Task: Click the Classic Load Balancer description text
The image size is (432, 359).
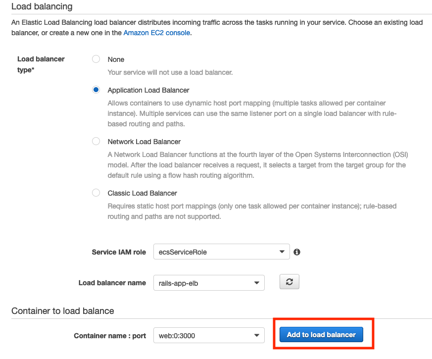Action: (252, 211)
